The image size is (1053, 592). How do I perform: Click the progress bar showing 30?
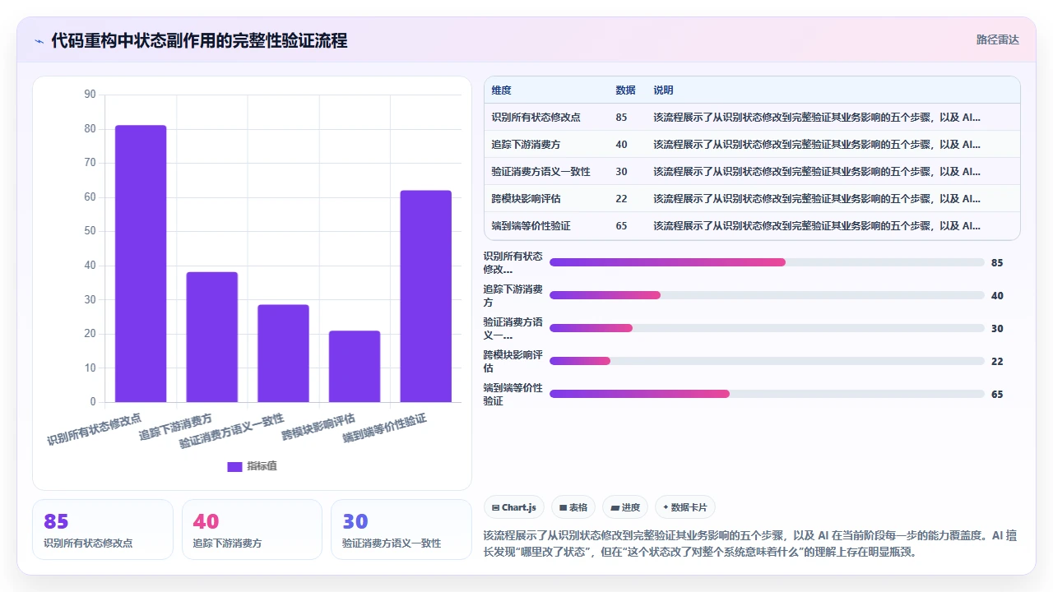pyautogui.click(x=767, y=328)
